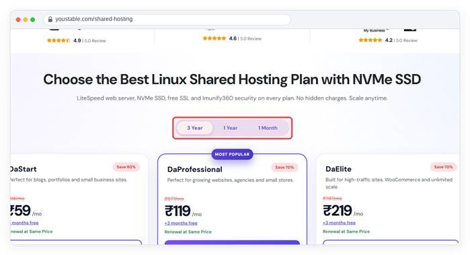The width and height of the screenshot is (470, 255).
Task: Click the Choose the Best Linux Shared Hosting heading
Action: point(232,79)
